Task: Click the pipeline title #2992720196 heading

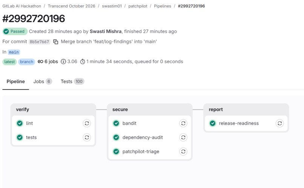Action: (x=34, y=18)
